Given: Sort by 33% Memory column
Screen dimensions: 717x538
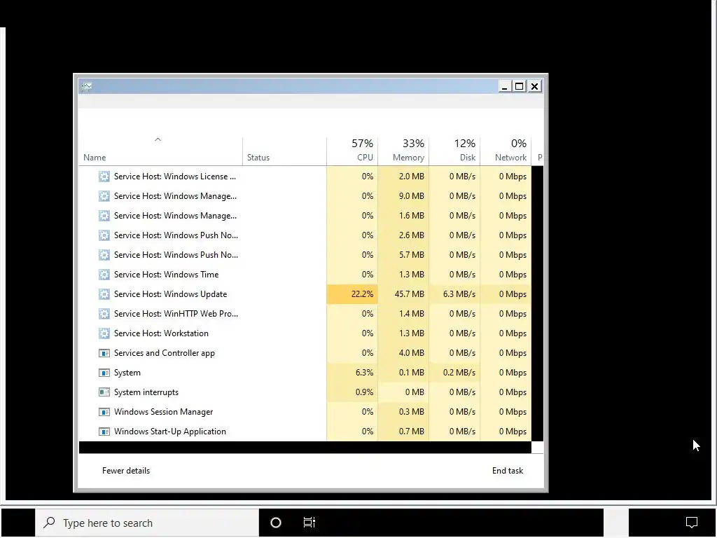Looking at the screenshot, I should tap(404, 151).
